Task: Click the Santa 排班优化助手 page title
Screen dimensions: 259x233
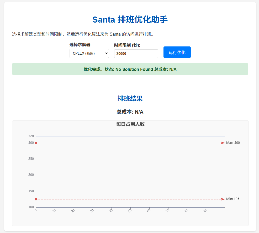Action: pyautogui.click(x=130, y=19)
